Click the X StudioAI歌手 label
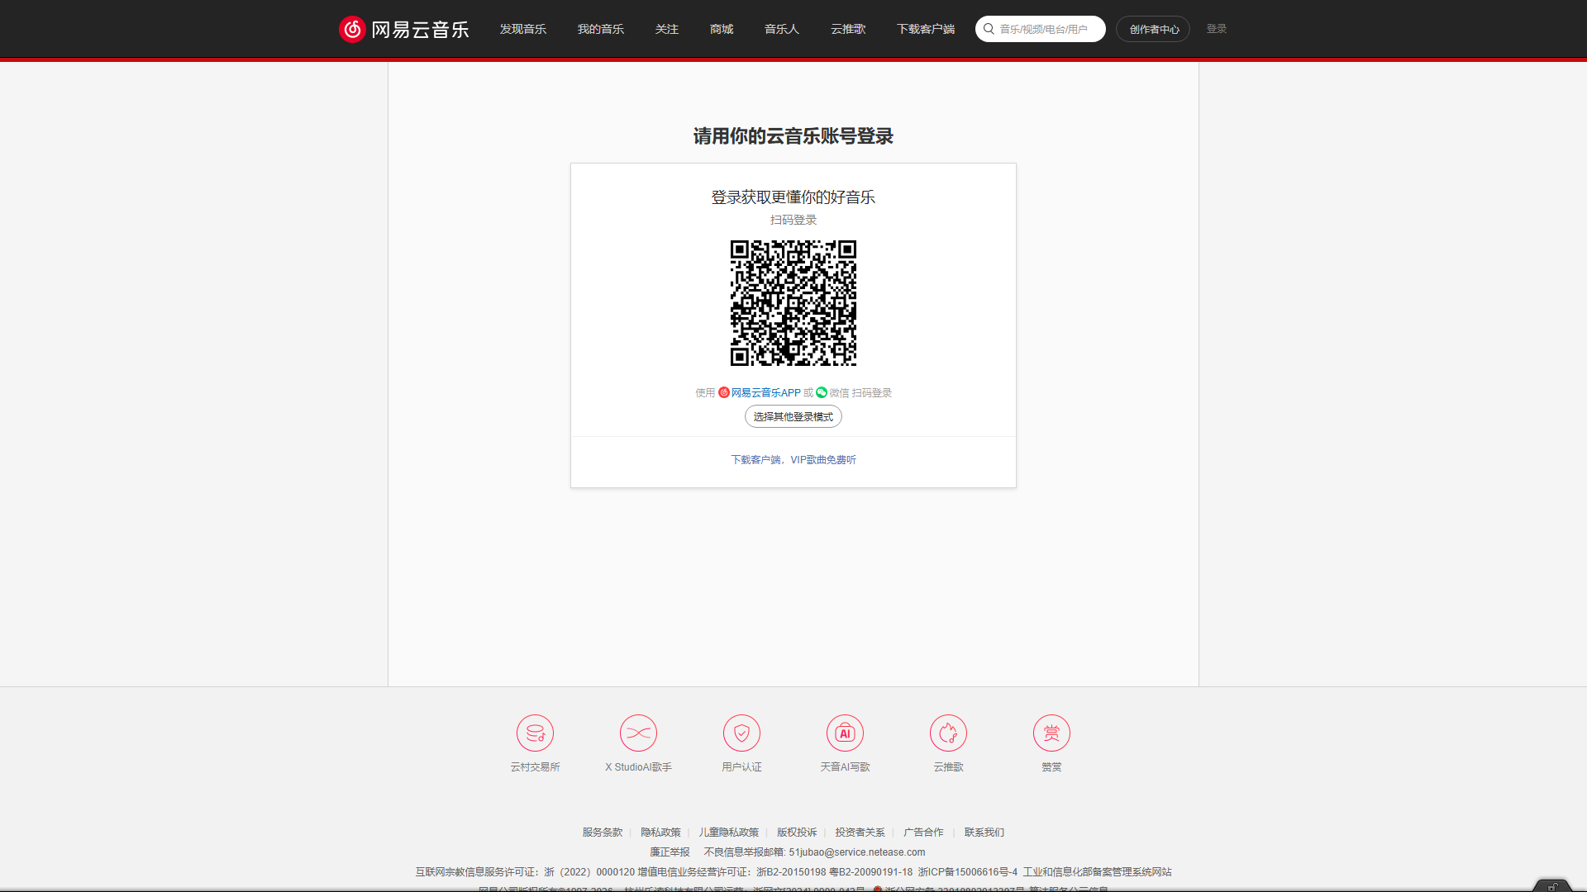The height and width of the screenshot is (892, 1587). click(x=638, y=767)
